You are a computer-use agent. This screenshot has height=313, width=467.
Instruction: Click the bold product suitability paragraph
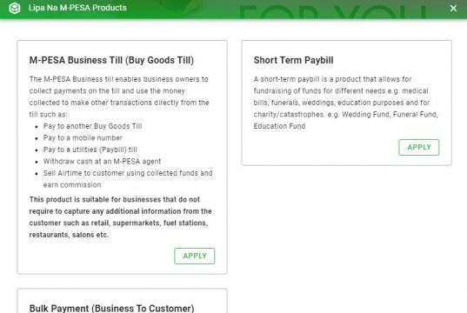120,216
